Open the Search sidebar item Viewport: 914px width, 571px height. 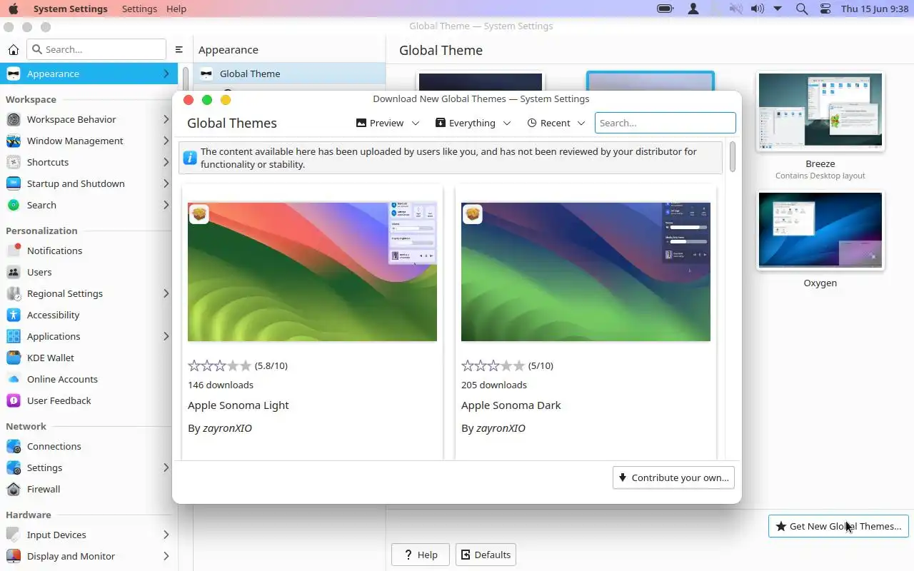point(89,205)
